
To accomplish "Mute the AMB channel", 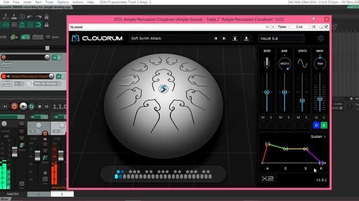I will (x=280, y=117).
